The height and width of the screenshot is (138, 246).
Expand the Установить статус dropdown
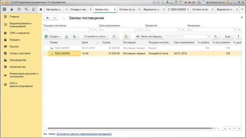(108, 36)
